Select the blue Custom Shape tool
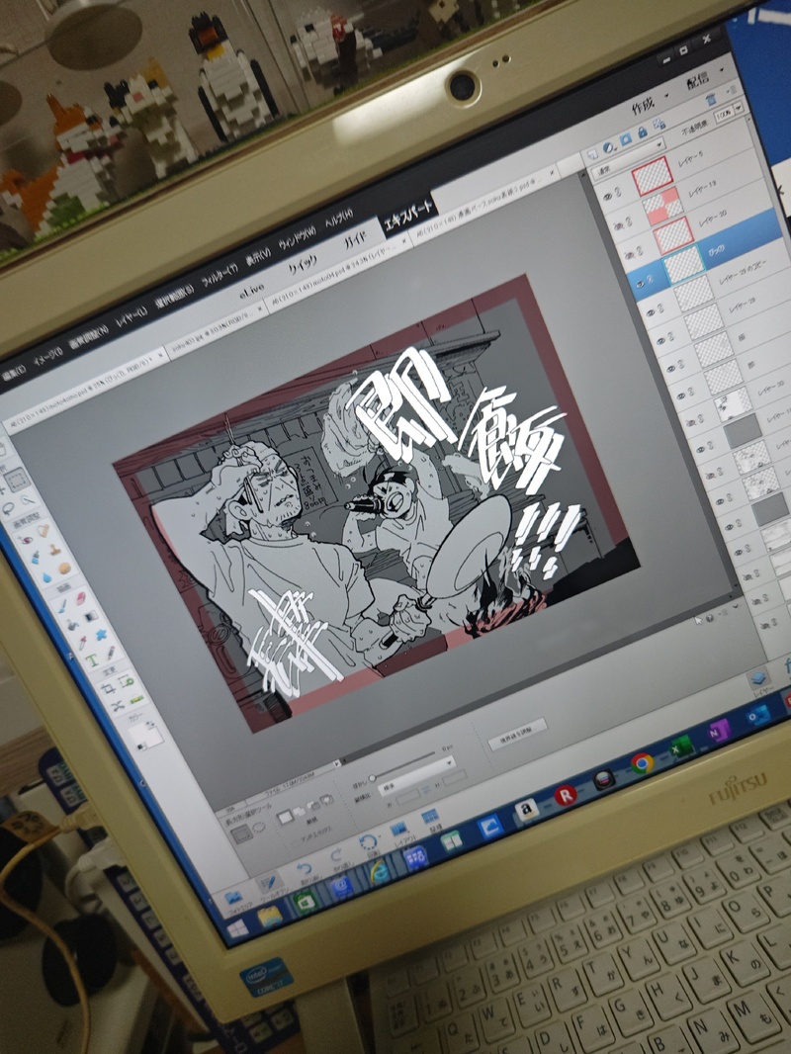The width and height of the screenshot is (791, 1054). click(102, 635)
